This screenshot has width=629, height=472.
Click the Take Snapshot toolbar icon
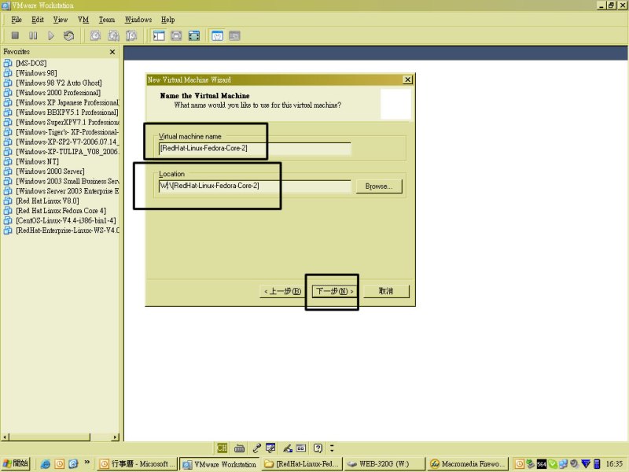95,35
